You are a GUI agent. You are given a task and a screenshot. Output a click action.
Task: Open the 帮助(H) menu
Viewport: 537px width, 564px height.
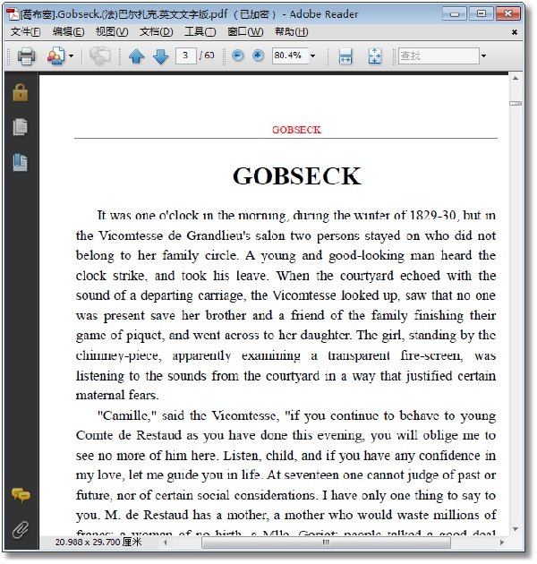coord(292,32)
